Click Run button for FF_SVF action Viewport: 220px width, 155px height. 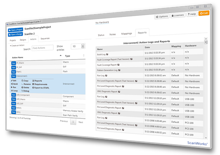coord(14,67)
